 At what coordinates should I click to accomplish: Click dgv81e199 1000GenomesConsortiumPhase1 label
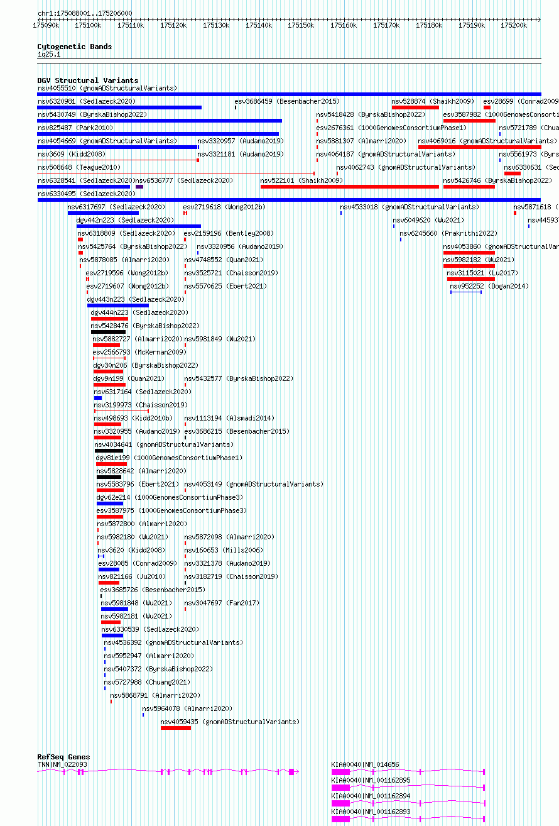click(x=169, y=458)
